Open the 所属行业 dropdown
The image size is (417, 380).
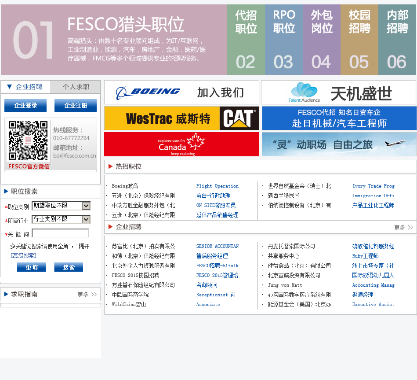point(61,219)
